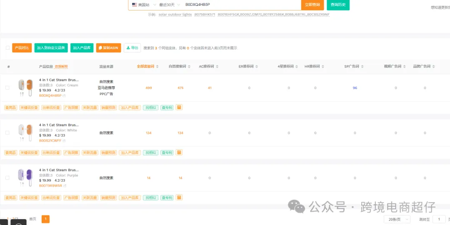This screenshot has height=225, width=450.
Task: Click the 跳转至 page number input
Action: [x=439, y=220]
